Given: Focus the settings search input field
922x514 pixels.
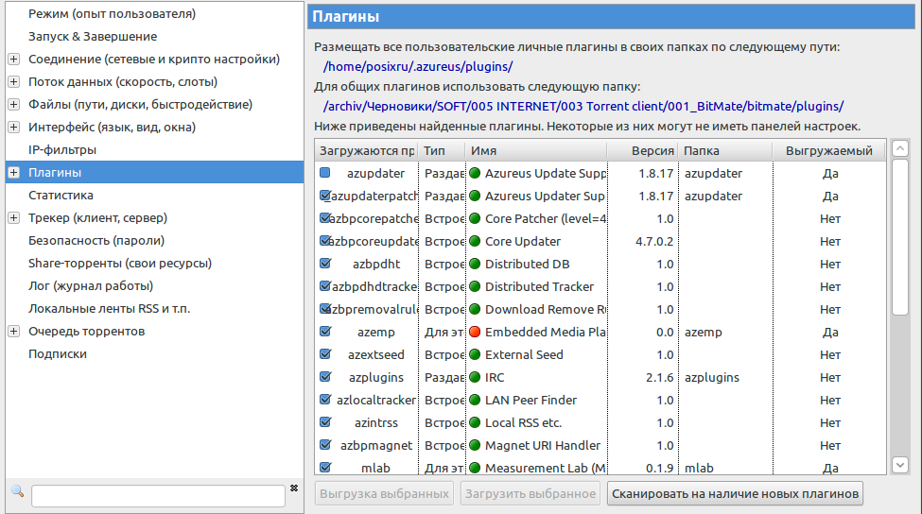Looking at the screenshot, I should (x=158, y=496).
